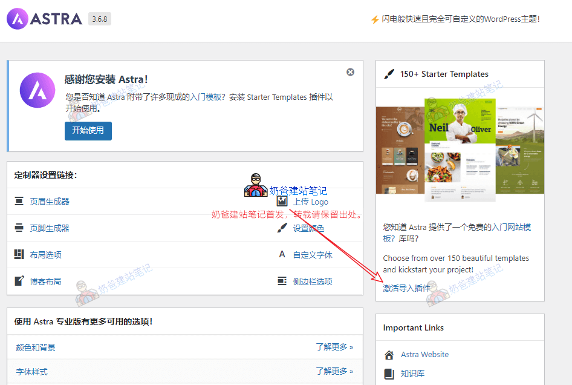Open the Astra Website link
Image resolution: width=572 pixels, height=385 pixels.
(x=424, y=355)
